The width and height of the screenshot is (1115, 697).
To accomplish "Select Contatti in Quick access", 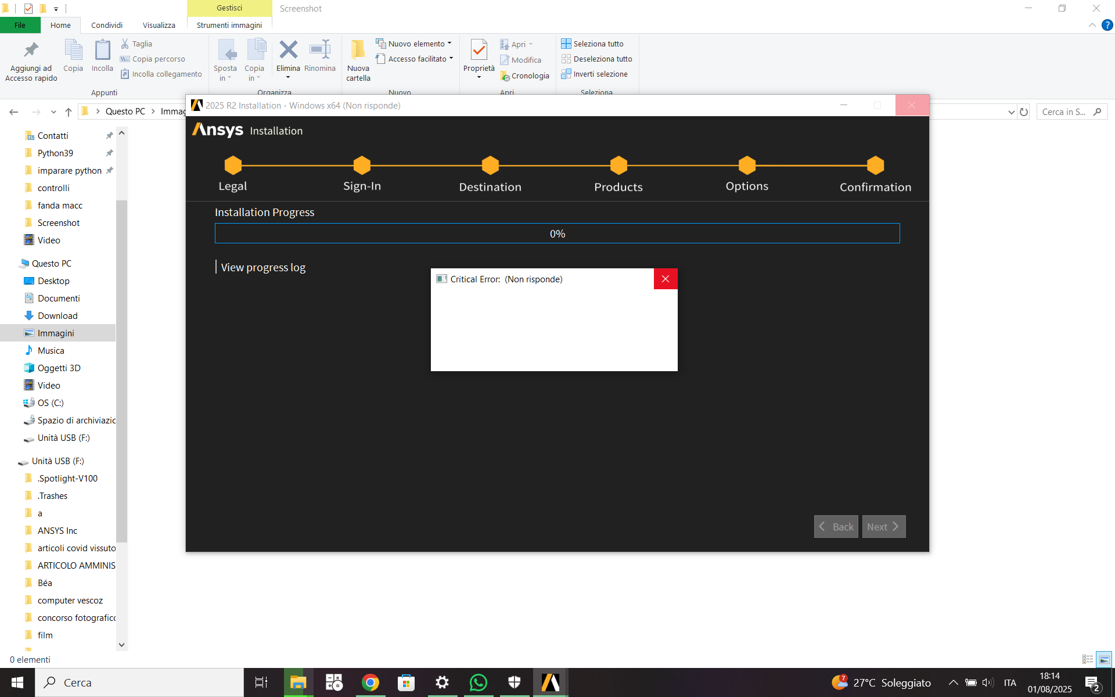I will (x=53, y=135).
